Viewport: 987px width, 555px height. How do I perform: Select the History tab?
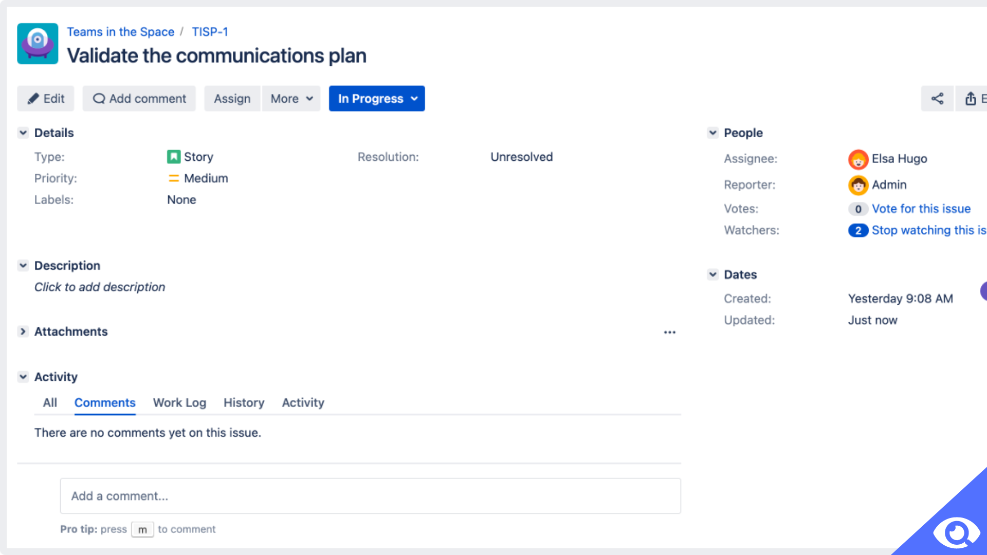[244, 402]
